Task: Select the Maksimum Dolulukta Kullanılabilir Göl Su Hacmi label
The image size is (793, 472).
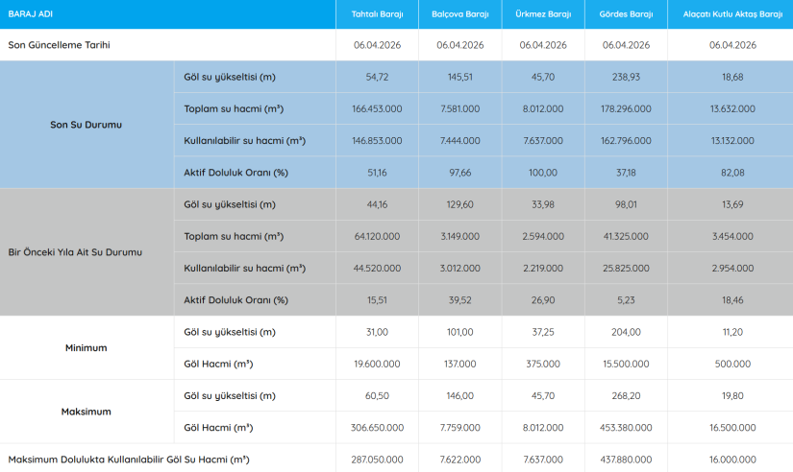Action: point(128,460)
